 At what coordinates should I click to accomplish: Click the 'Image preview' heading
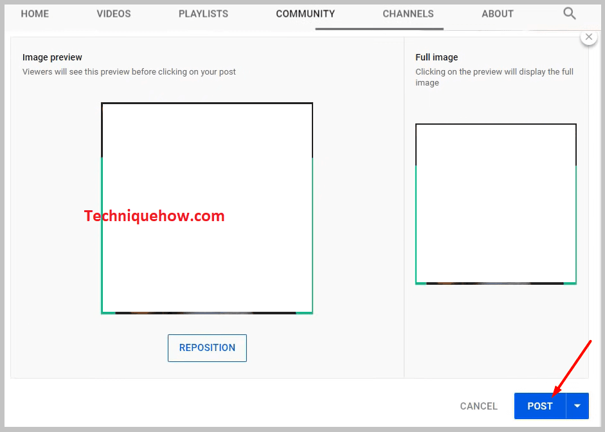[x=52, y=57]
